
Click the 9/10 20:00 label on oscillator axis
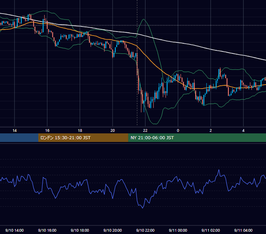click(113, 230)
